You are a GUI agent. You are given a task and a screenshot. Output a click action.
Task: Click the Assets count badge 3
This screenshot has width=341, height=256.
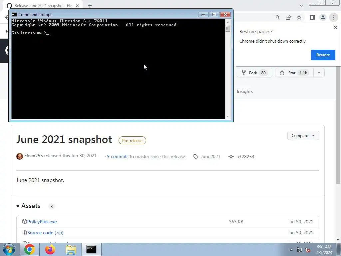[x=52, y=206]
